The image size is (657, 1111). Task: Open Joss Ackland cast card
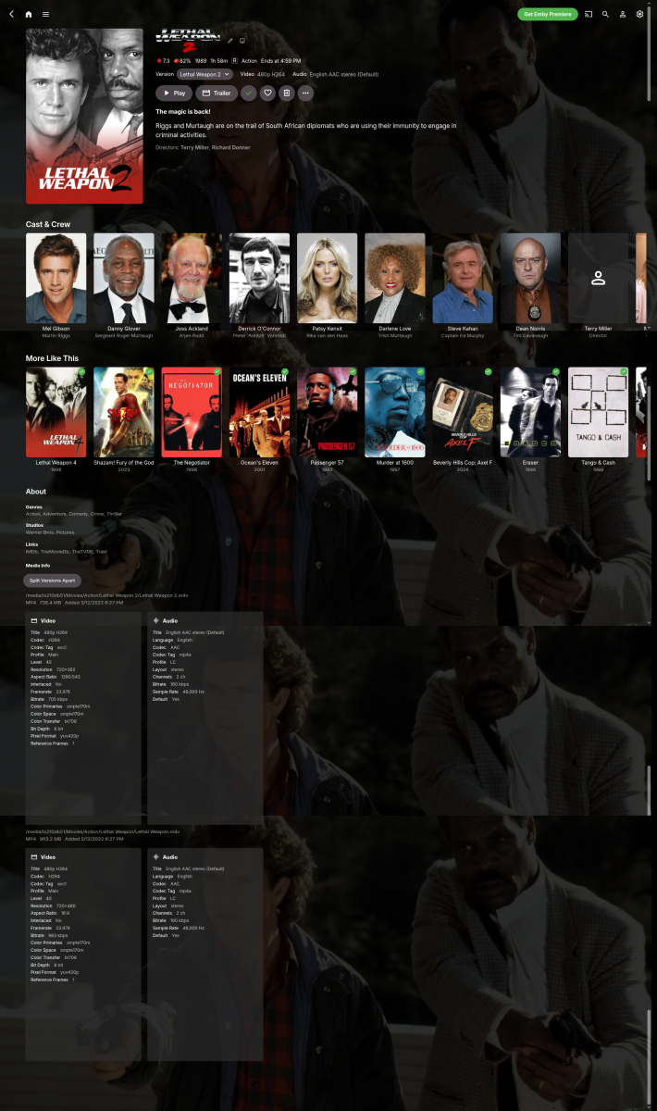[x=192, y=278]
